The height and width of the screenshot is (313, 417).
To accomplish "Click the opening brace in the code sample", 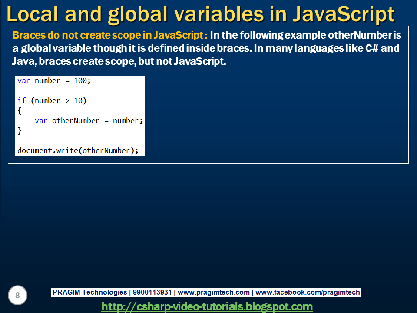I will (20, 111).
